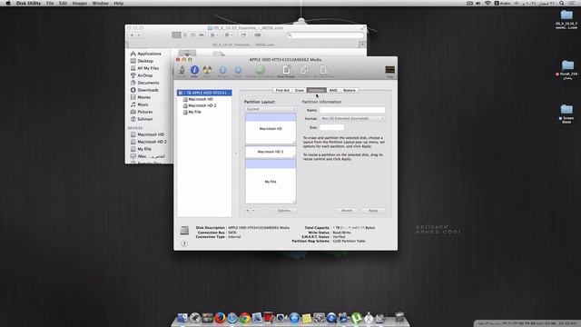Open Firefox from the Dock

(x=220, y=318)
